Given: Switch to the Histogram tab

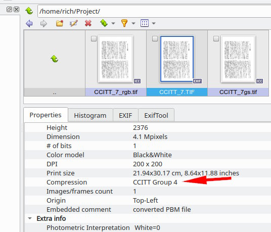Looking at the screenshot, I should coord(90,115).
